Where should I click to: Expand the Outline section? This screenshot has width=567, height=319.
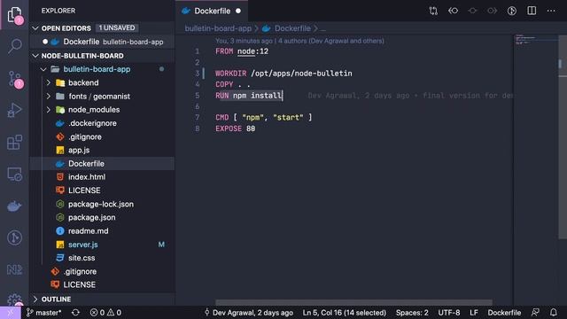coord(35,300)
